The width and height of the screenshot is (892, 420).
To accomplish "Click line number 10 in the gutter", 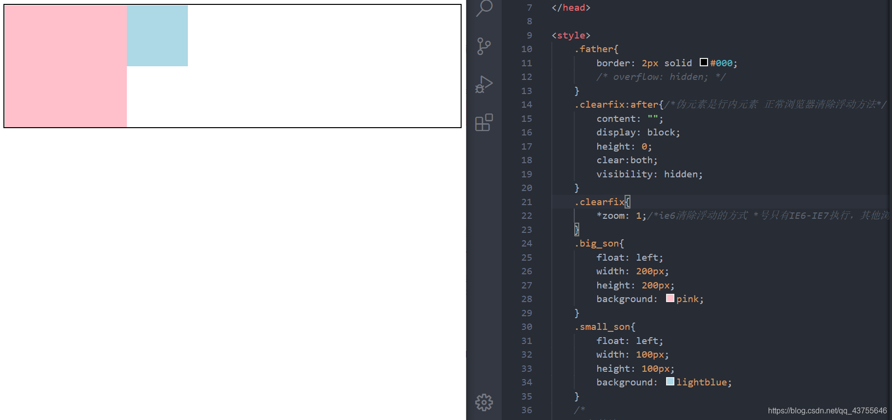I will (x=527, y=49).
